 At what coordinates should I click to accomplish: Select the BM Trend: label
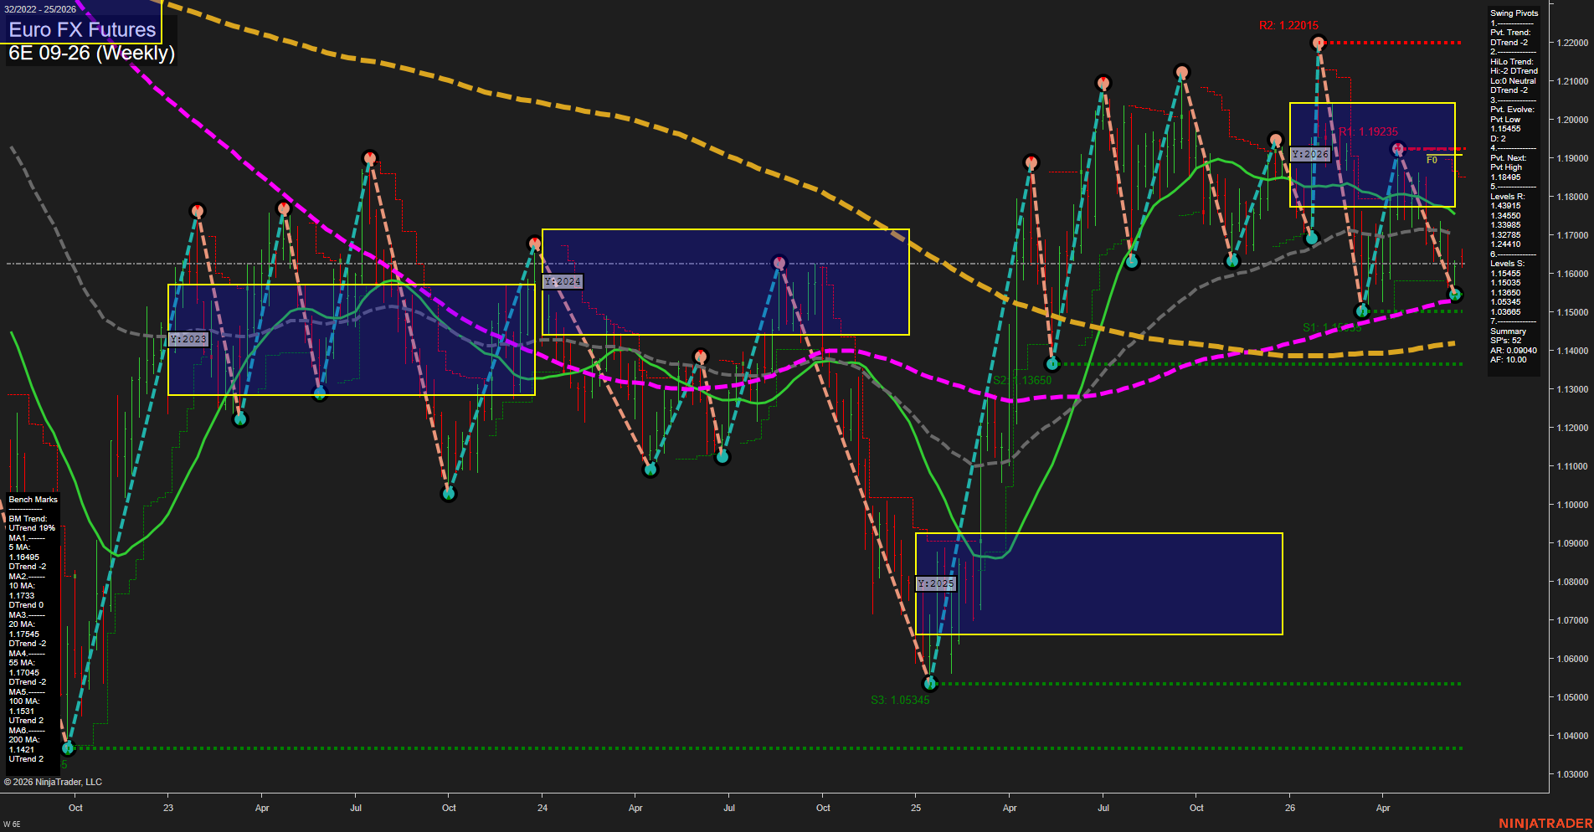(x=28, y=519)
